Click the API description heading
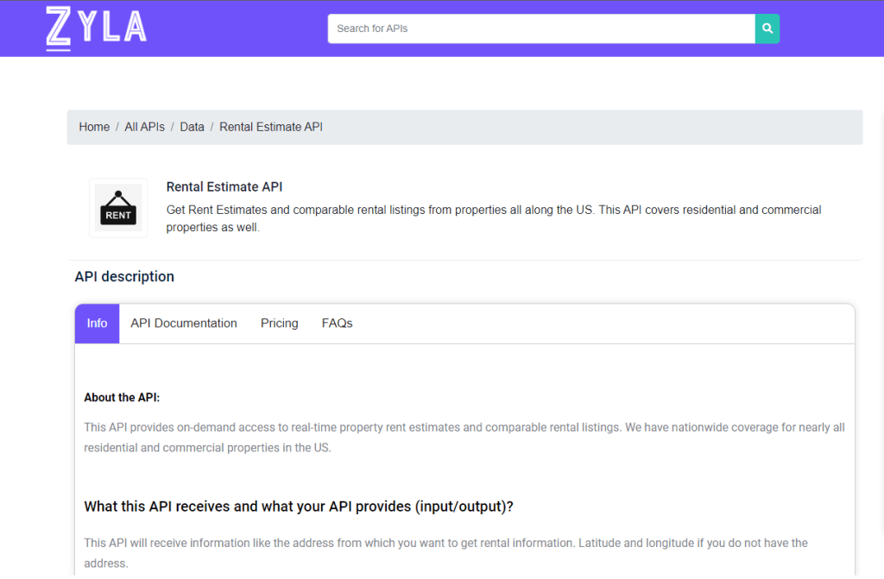This screenshot has width=884, height=579. click(x=124, y=276)
